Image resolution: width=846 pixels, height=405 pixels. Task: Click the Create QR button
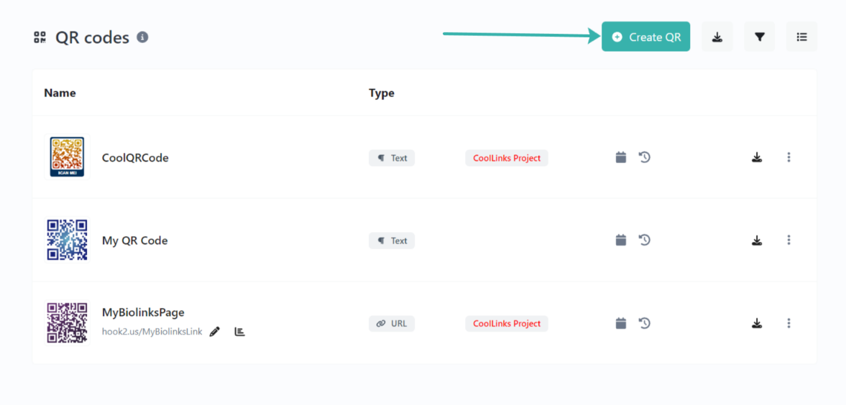point(645,37)
